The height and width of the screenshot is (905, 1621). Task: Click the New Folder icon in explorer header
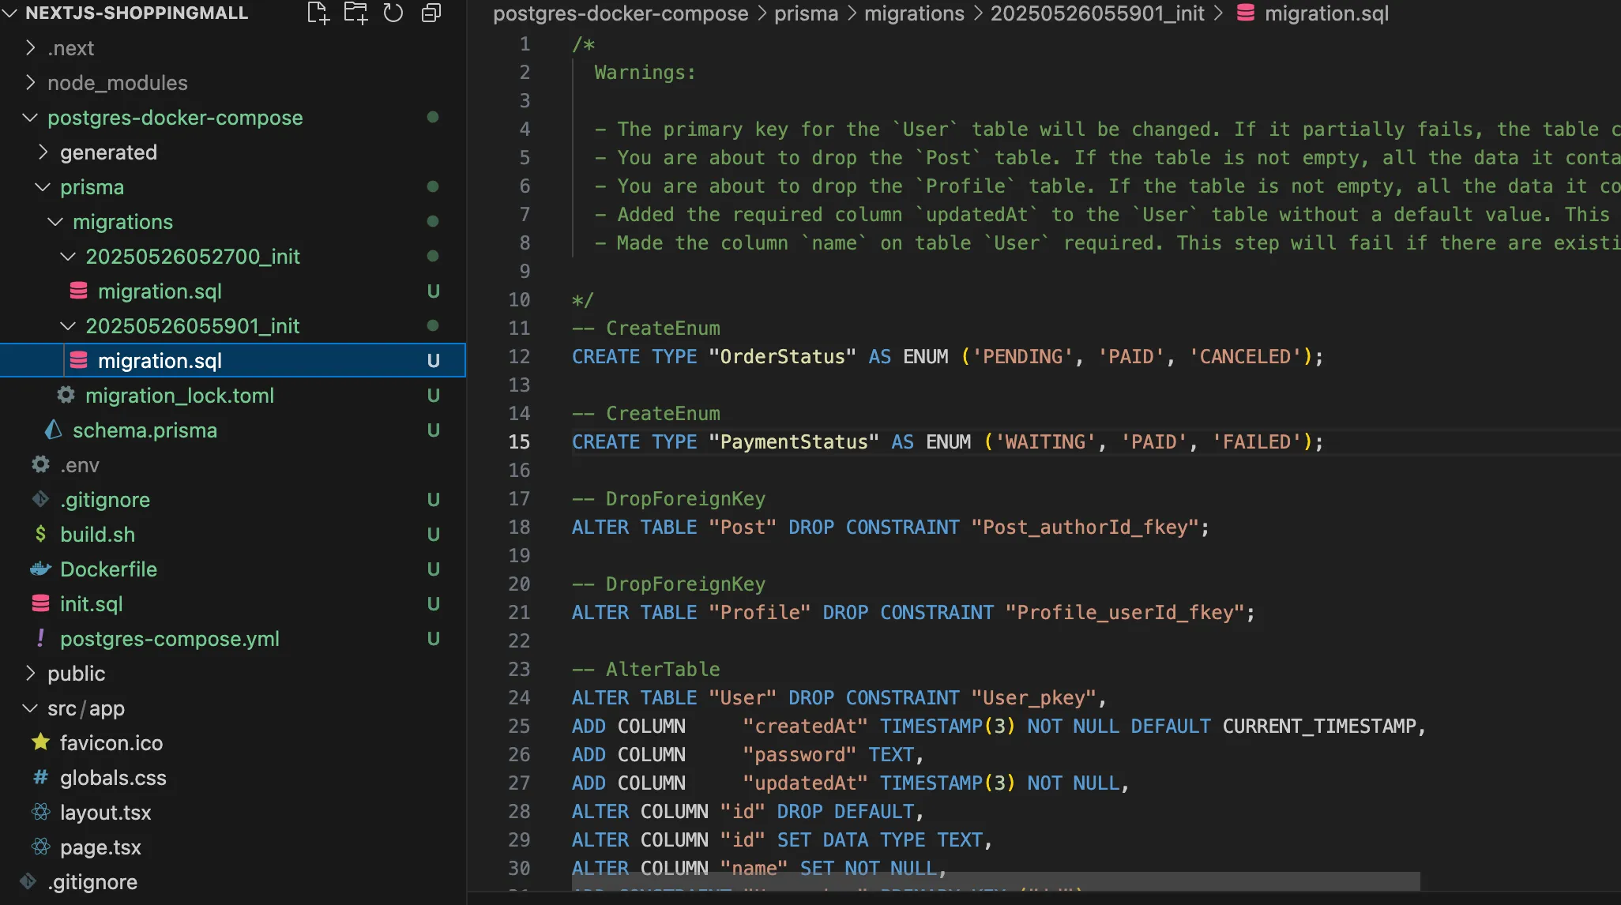355,13
